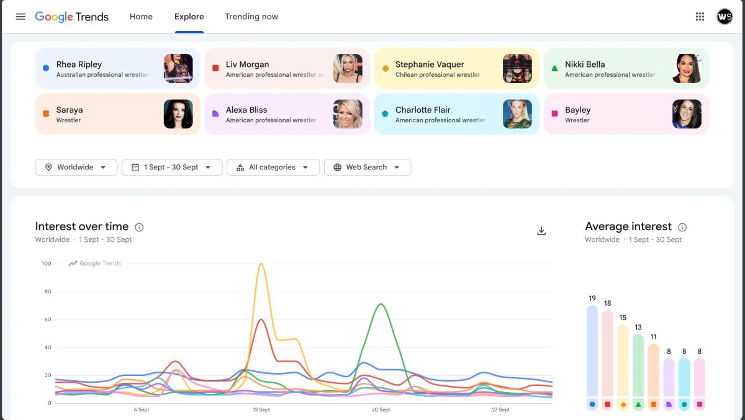745x420 pixels.
Task: Open the Google apps grid
Action: (x=700, y=17)
